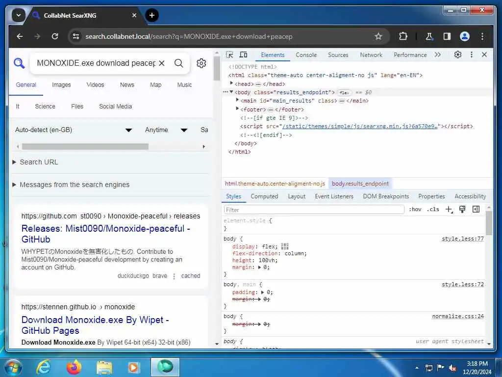Click the DevTools inspect element picker icon
Image resolution: width=502 pixels, height=377 pixels.
[x=229, y=54]
